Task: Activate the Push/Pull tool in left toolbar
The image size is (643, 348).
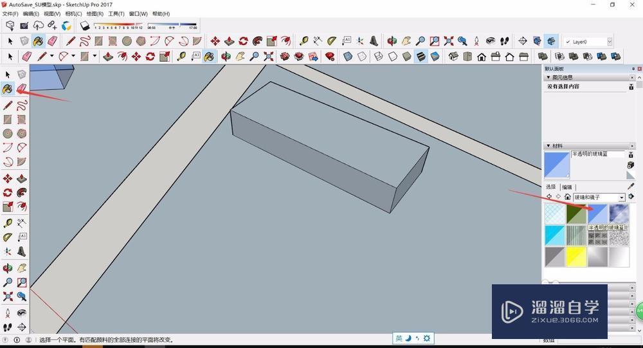Action: pyautogui.click(x=22, y=179)
